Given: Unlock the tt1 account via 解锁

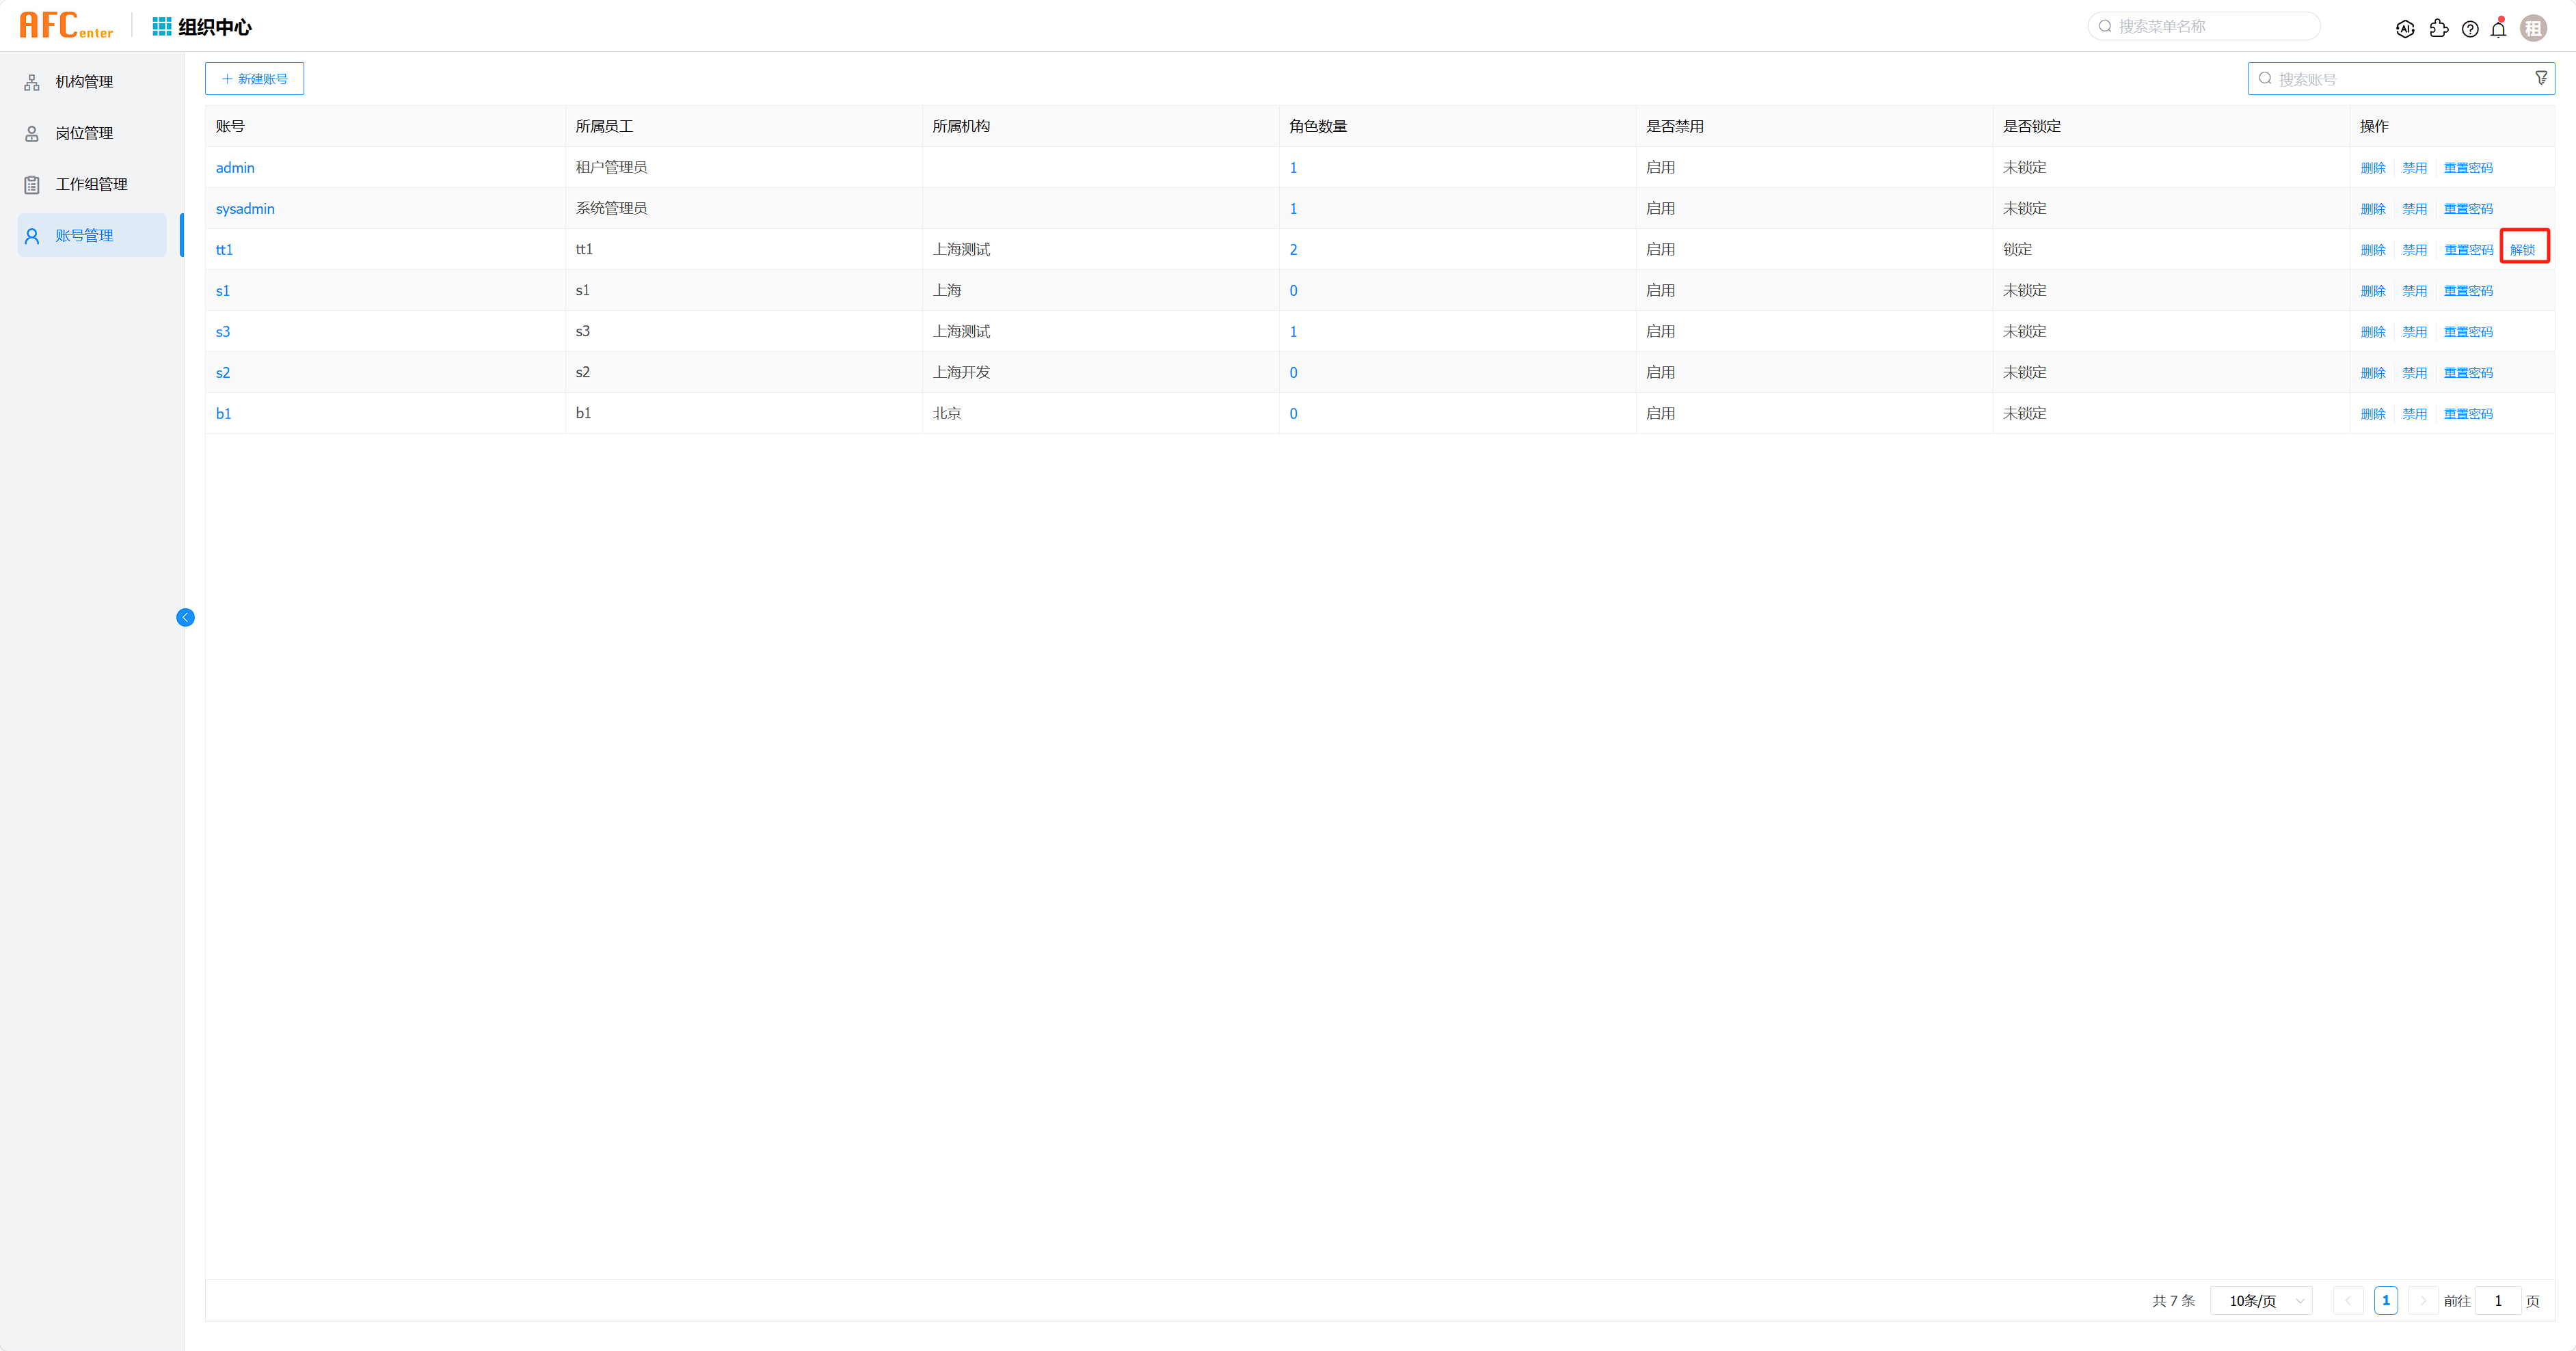Looking at the screenshot, I should point(2522,250).
